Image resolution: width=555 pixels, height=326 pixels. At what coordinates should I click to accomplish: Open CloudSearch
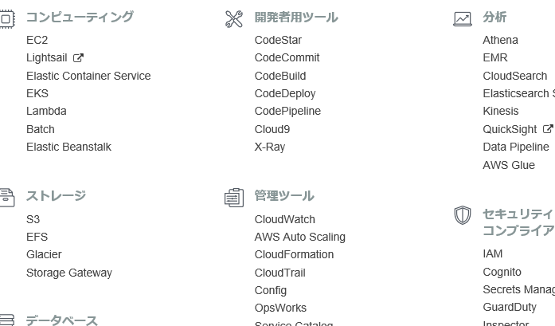coord(515,76)
